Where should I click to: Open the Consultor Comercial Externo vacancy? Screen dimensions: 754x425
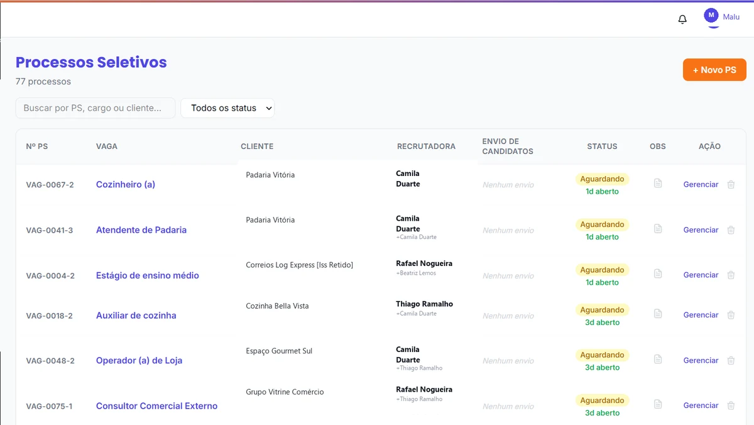click(x=157, y=406)
